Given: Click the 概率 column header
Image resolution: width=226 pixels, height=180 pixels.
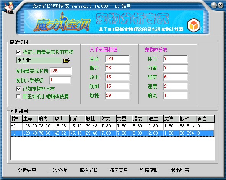Looking at the screenshot, I should tap(188, 119).
